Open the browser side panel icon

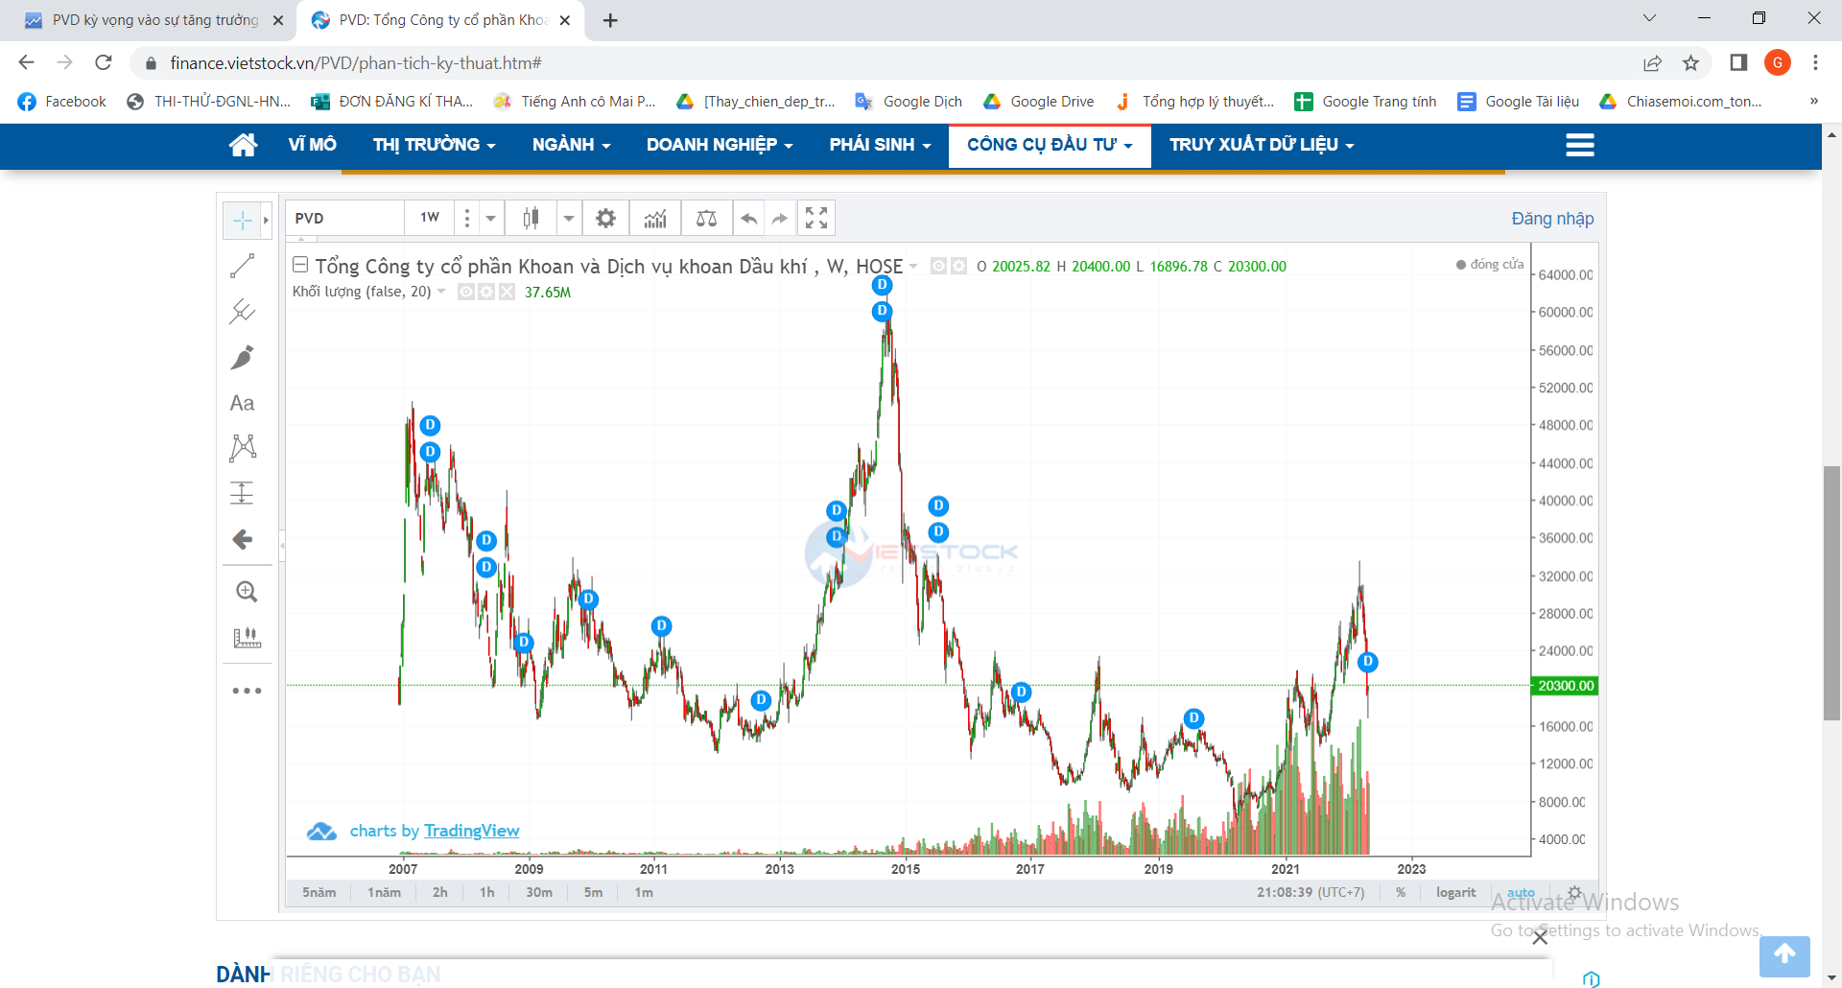[1738, 63]
